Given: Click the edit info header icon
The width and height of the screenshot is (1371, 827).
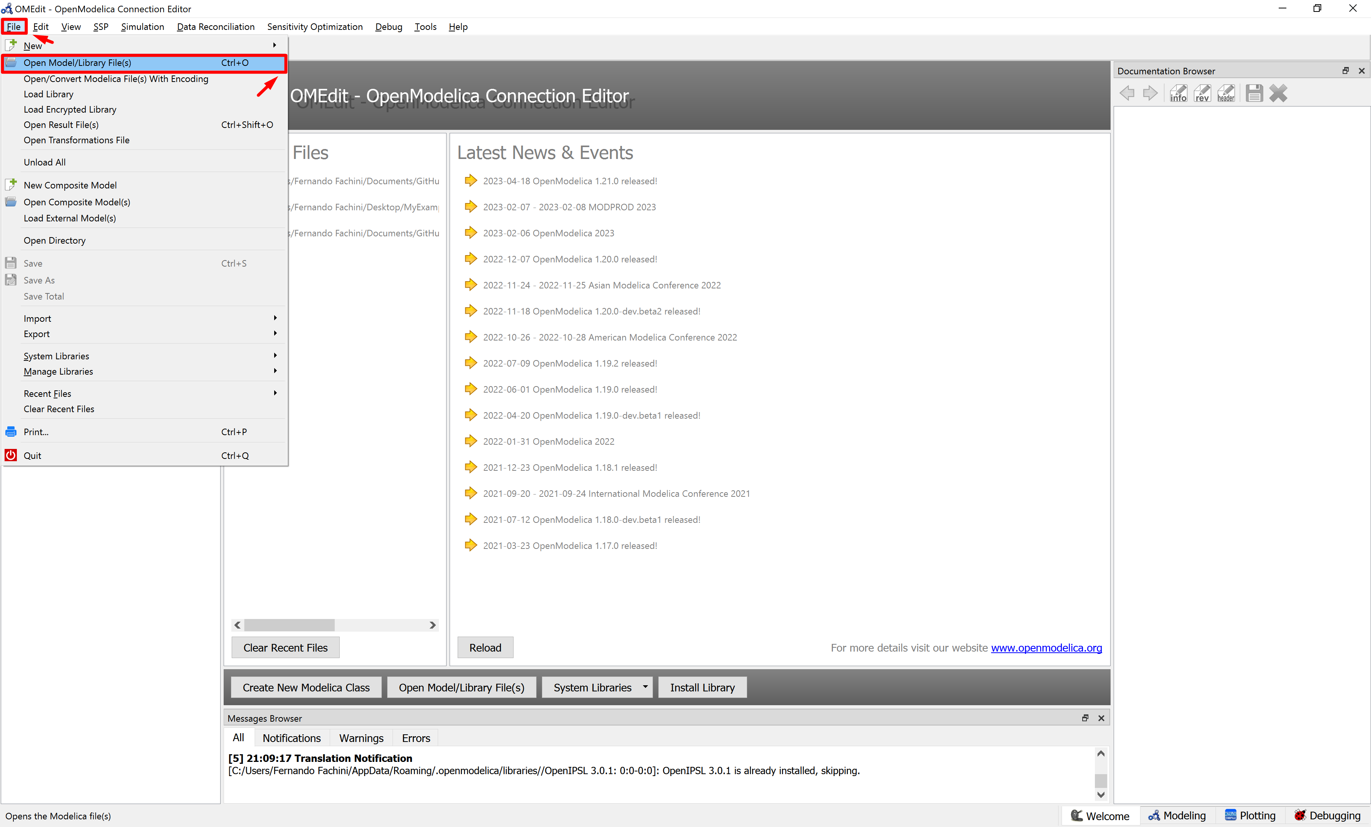Looking at the screenshot, I should [x=1226, y=93].
